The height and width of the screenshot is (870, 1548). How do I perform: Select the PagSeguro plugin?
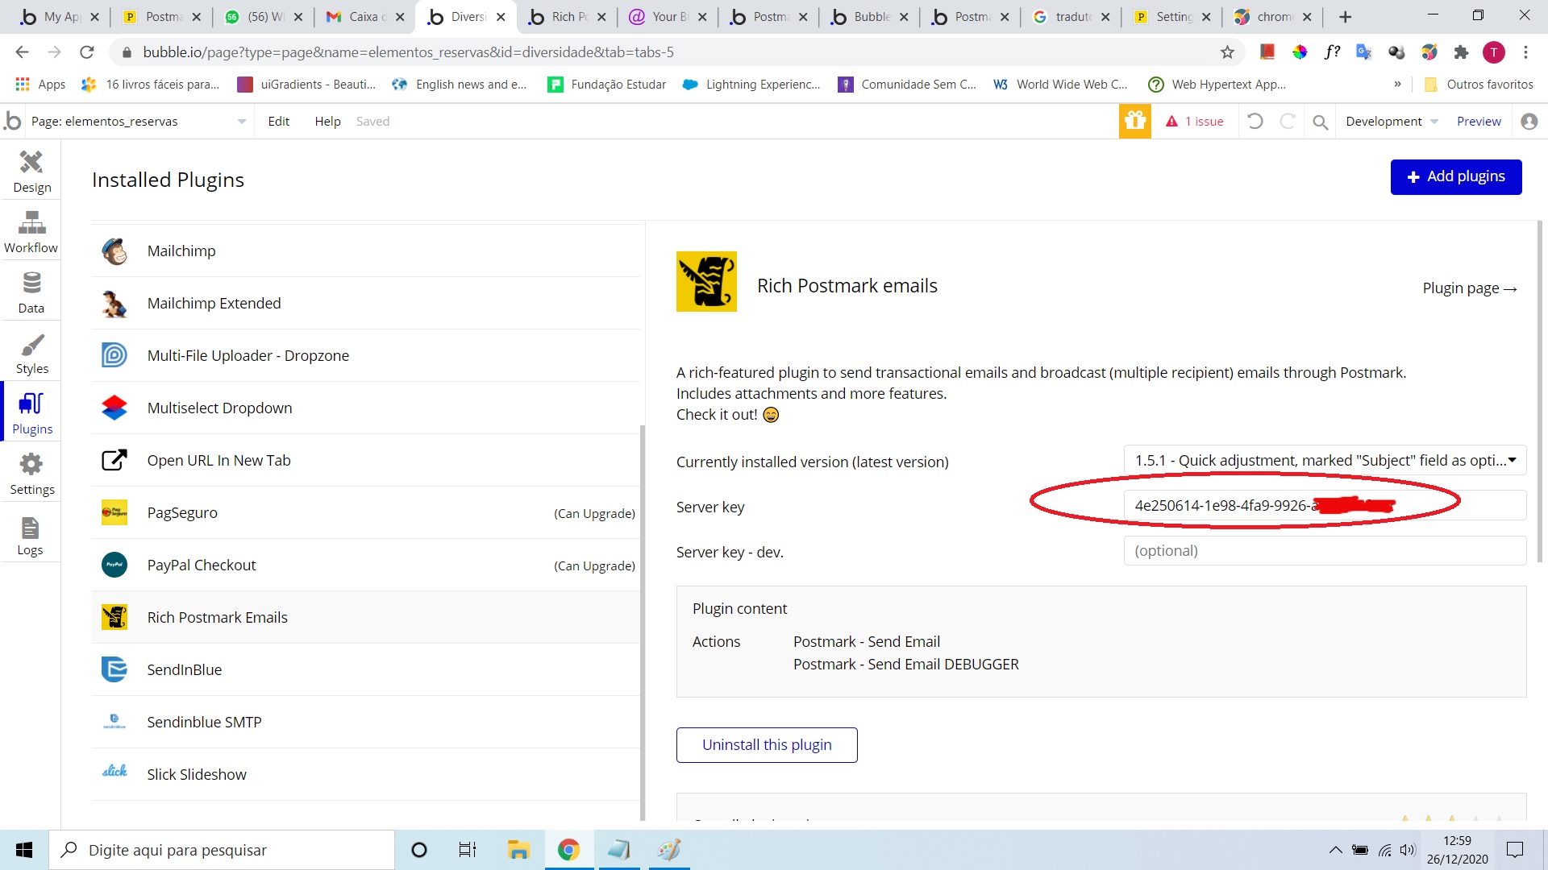366,512
